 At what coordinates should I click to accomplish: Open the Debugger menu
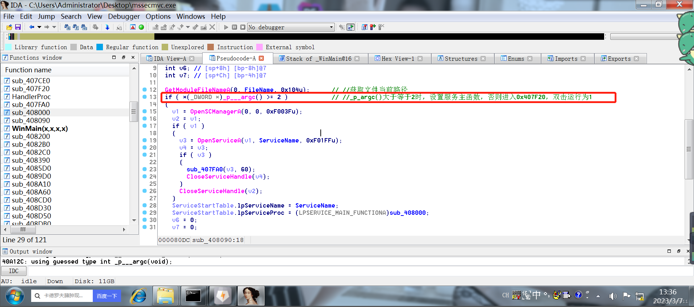(124, 16)
